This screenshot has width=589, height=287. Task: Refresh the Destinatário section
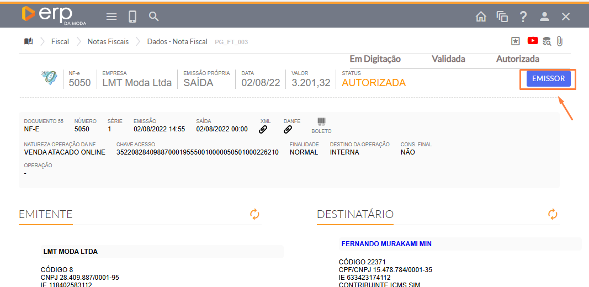point(553,214)
